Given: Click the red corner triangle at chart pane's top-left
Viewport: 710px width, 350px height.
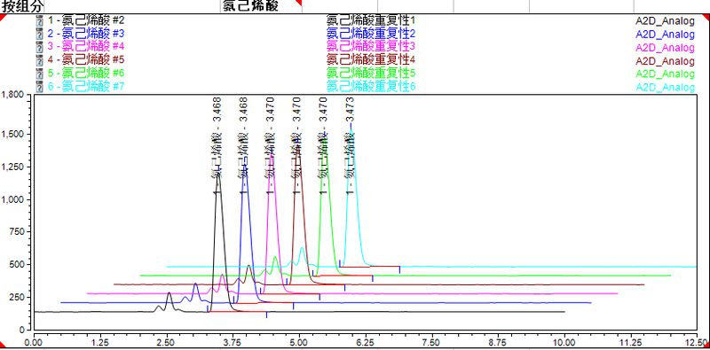Looking at the screenshot, I should (x=3, y=17).
